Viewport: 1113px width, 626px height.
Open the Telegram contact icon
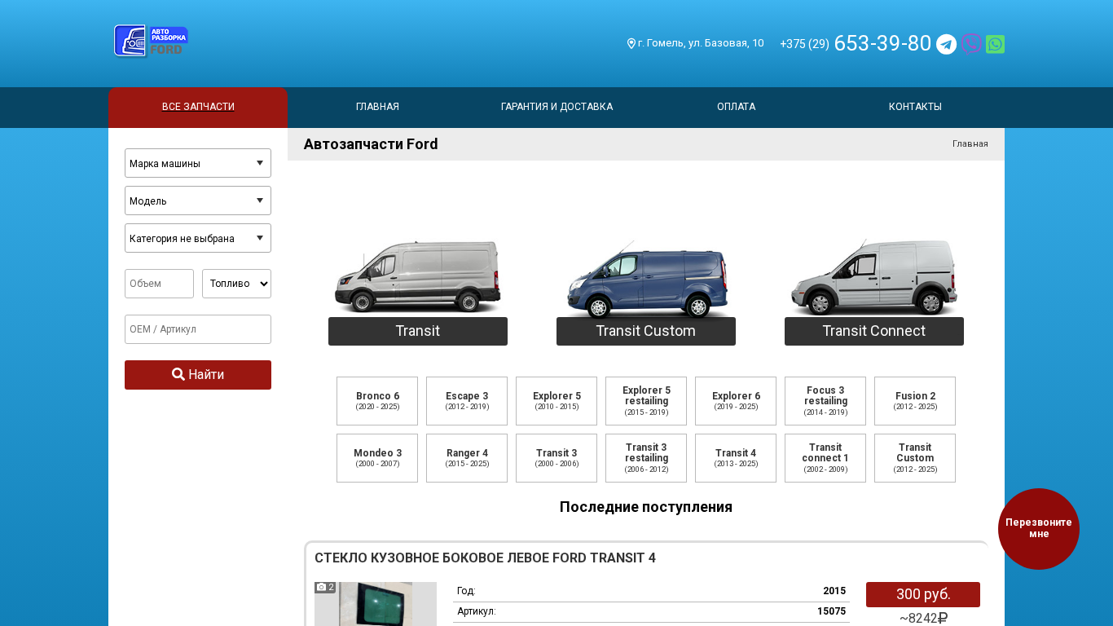[946, 44]
